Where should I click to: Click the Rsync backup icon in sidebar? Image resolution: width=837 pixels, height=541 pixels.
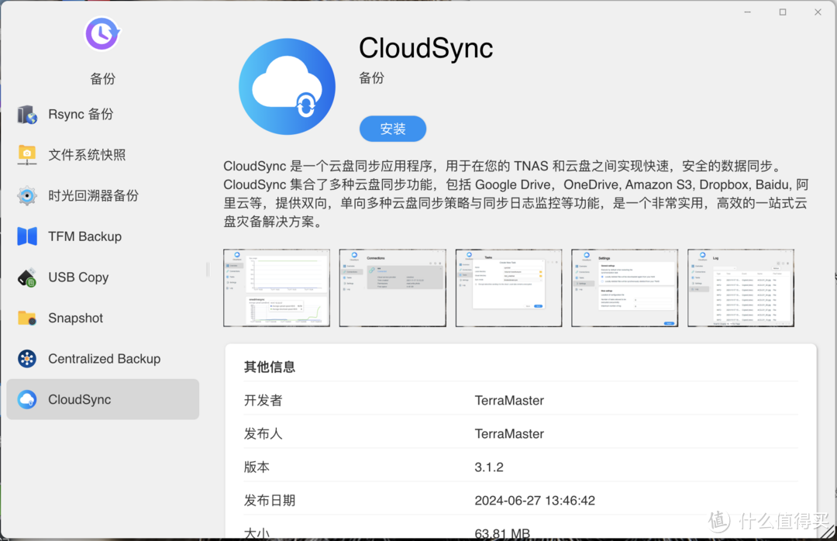pyautogui.click(x=27, y=115)
